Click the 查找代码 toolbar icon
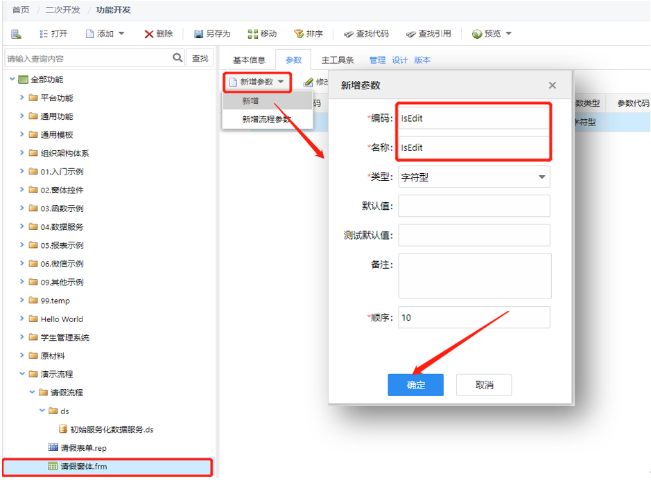Screen dimensions: 651x482 (x=349, y=34)
